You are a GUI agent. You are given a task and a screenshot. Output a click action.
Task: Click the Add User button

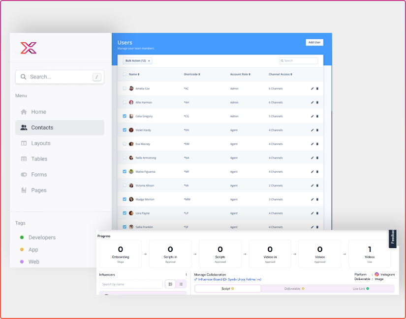(314, 43)
